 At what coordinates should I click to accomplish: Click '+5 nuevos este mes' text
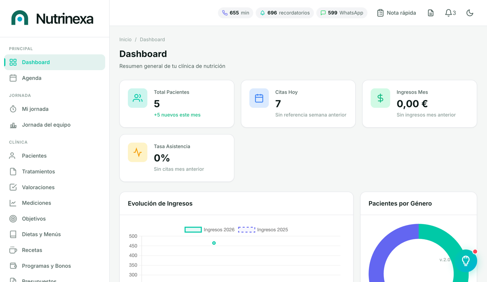pyautogui.click(x=177, y=115)
